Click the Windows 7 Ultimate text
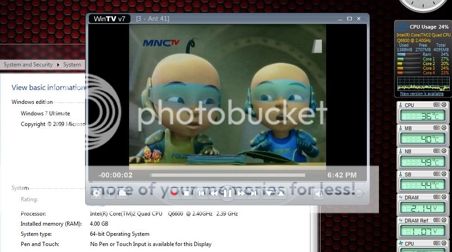Image resolution: width=452 pixels, height=252 pixels. pos(45,114)
